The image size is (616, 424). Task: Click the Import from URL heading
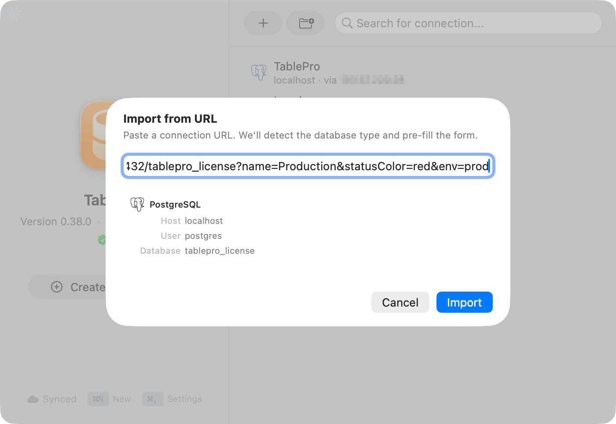(170, 119)
